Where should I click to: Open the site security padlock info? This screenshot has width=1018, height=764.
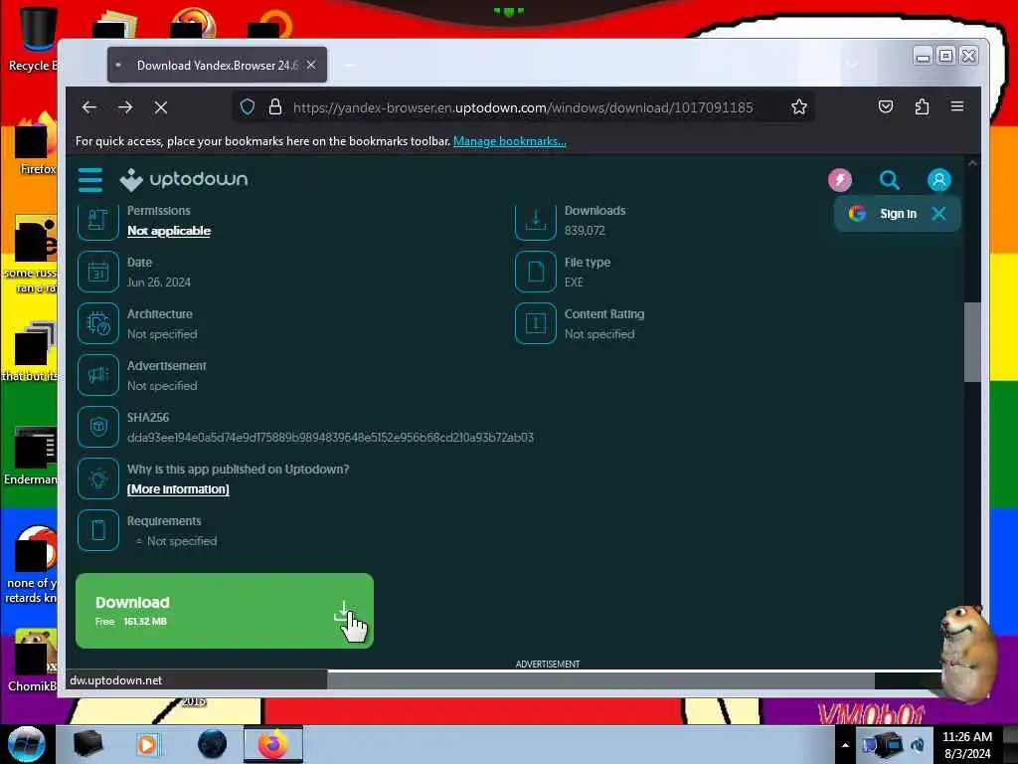click(275, 106)
